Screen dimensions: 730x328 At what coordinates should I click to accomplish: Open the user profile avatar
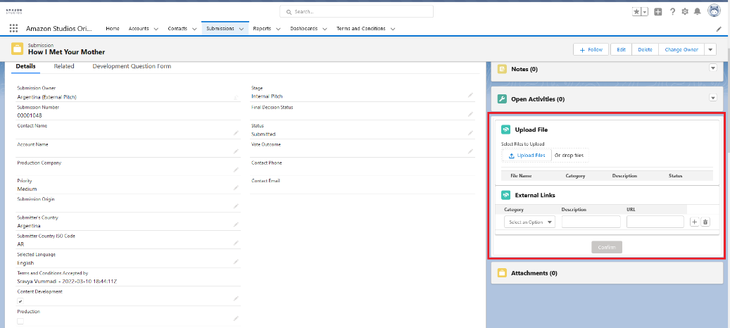tap(714, 11)
